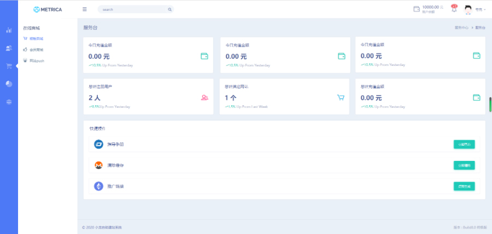Screen dimensions: 492x234
Task: Open the profile avatar menu
Action: (x=468, y=9)
